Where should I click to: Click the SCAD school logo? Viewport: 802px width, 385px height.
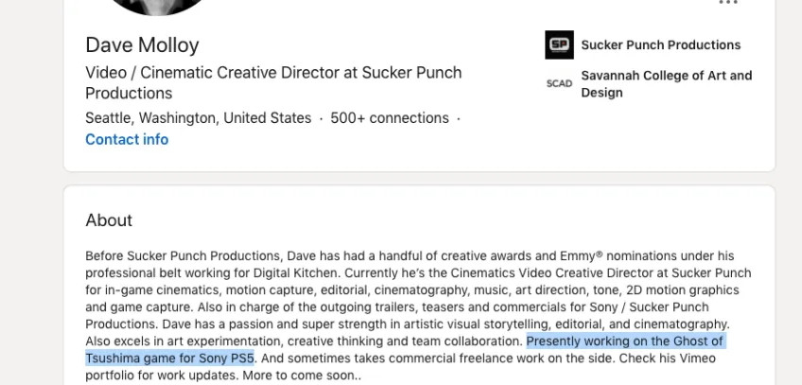tap(559, 84)
